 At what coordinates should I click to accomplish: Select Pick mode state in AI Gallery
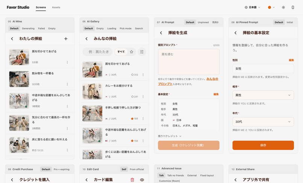[x=126, y=29]
